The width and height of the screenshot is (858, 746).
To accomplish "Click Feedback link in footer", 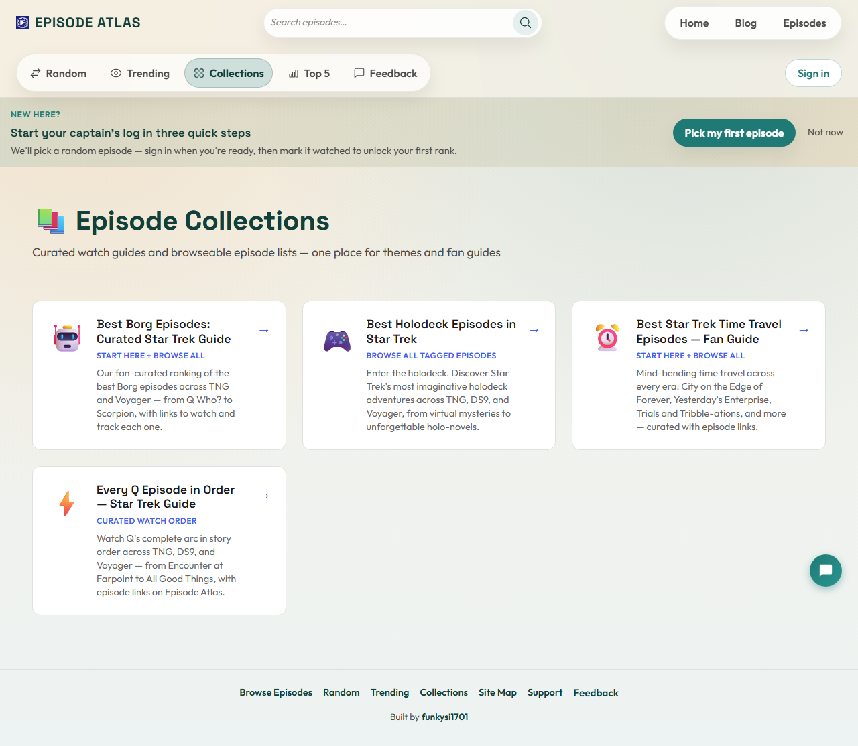I will (596, 693).
